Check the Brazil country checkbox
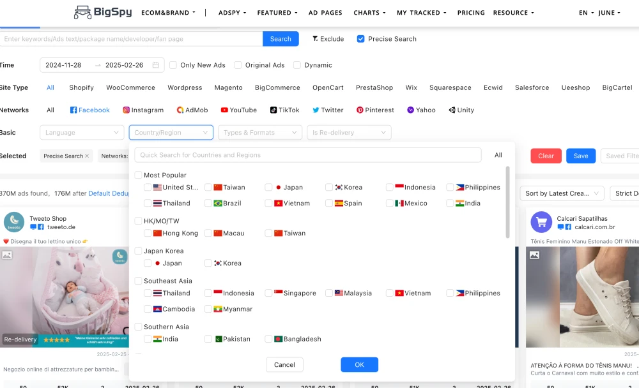Viewport: 639px width, 388px height. pyautogui.click(x=208, y=204)
